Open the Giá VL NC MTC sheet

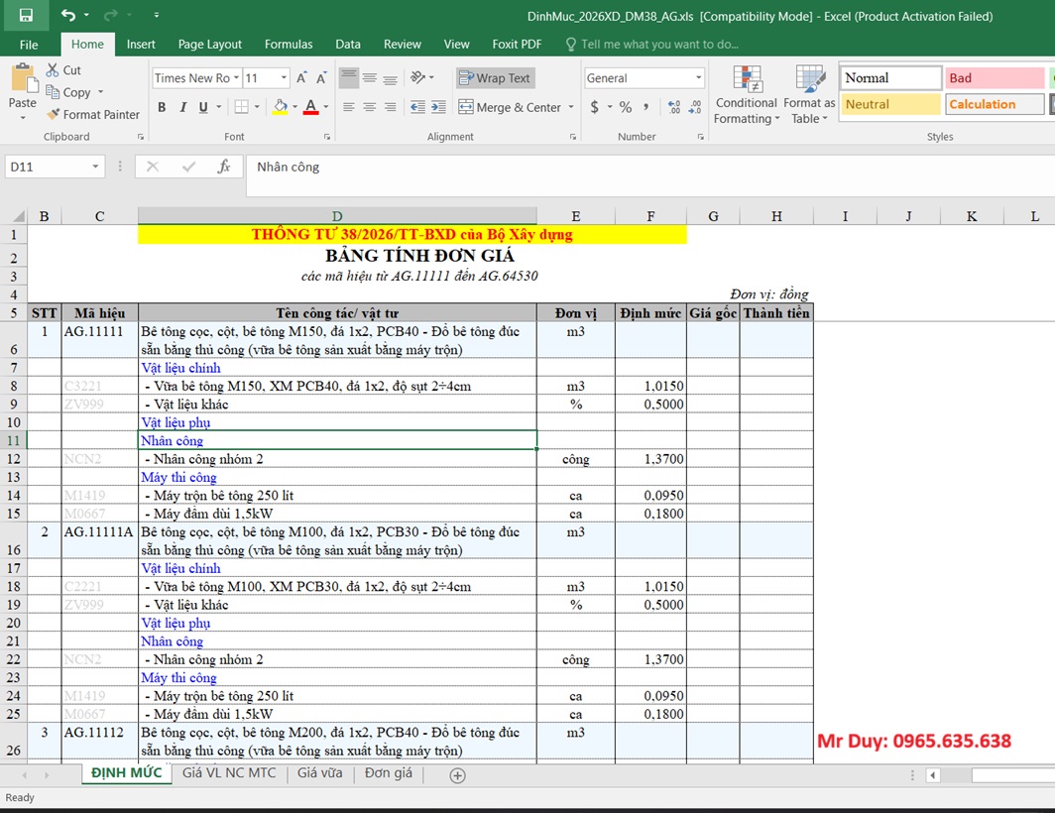(229, 772)
